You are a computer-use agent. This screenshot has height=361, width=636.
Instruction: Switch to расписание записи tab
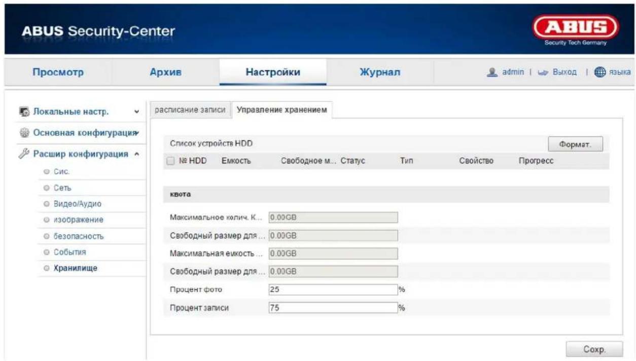coord(190,111)
